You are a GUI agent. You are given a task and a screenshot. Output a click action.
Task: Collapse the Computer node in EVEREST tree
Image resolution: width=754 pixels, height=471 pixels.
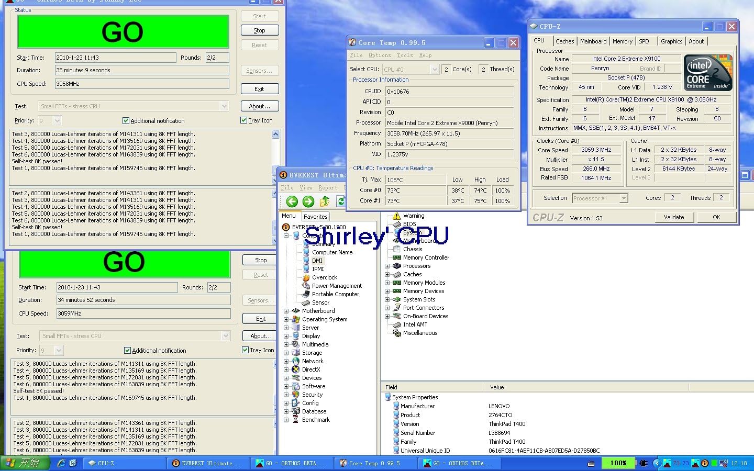coord(286,235)
